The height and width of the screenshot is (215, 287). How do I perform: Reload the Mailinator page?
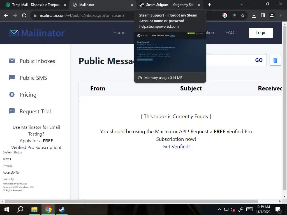pyautogui.click(x=24, y=16)
